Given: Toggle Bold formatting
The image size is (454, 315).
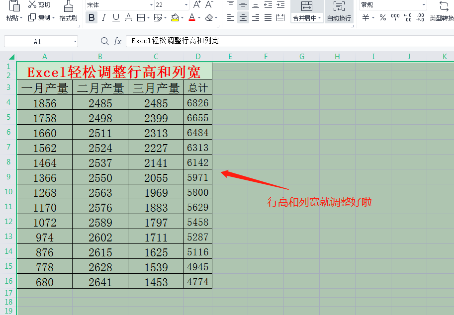Looking at the screenshot, I should pos(91,18).
